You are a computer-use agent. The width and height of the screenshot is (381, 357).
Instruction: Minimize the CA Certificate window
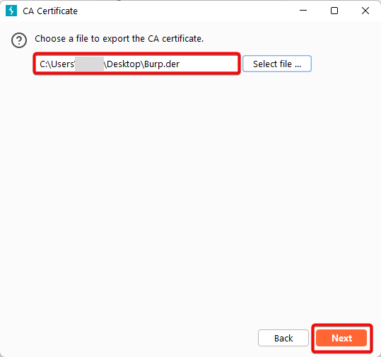[303, 11]
